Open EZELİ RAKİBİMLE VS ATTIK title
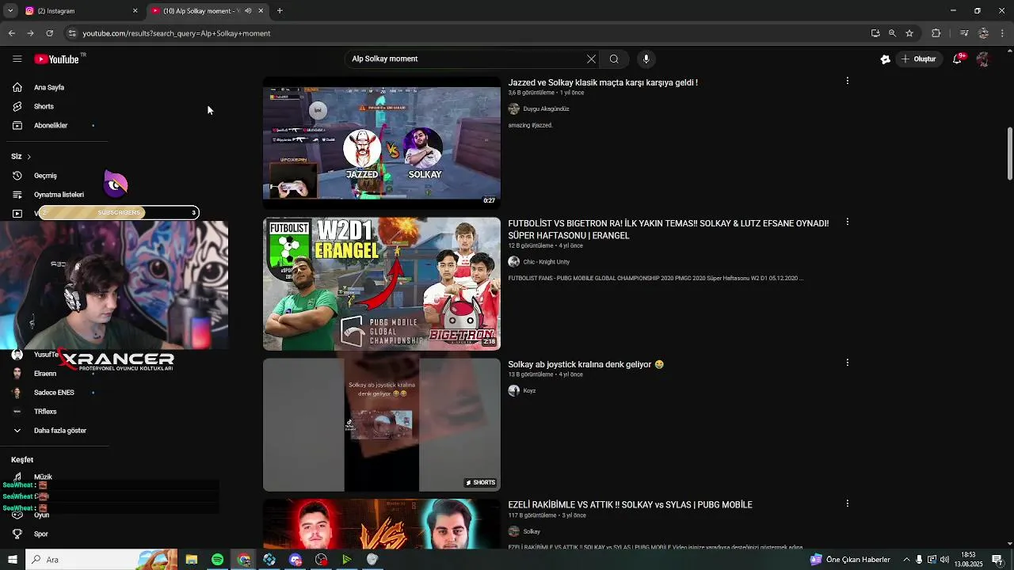This screenshot has width=1014, height=570. click(x=630, y=505)
